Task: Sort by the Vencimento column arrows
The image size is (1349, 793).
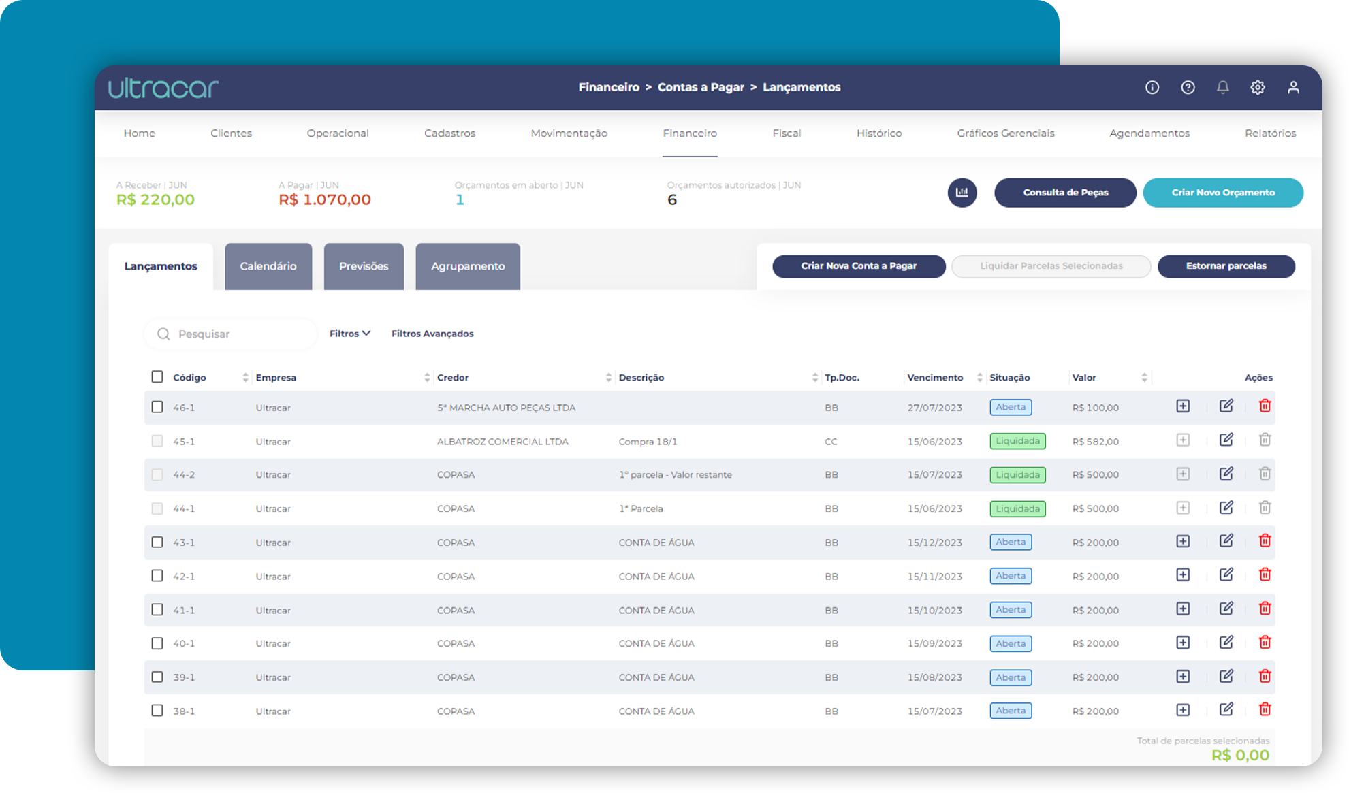Action: click(980, 377)
